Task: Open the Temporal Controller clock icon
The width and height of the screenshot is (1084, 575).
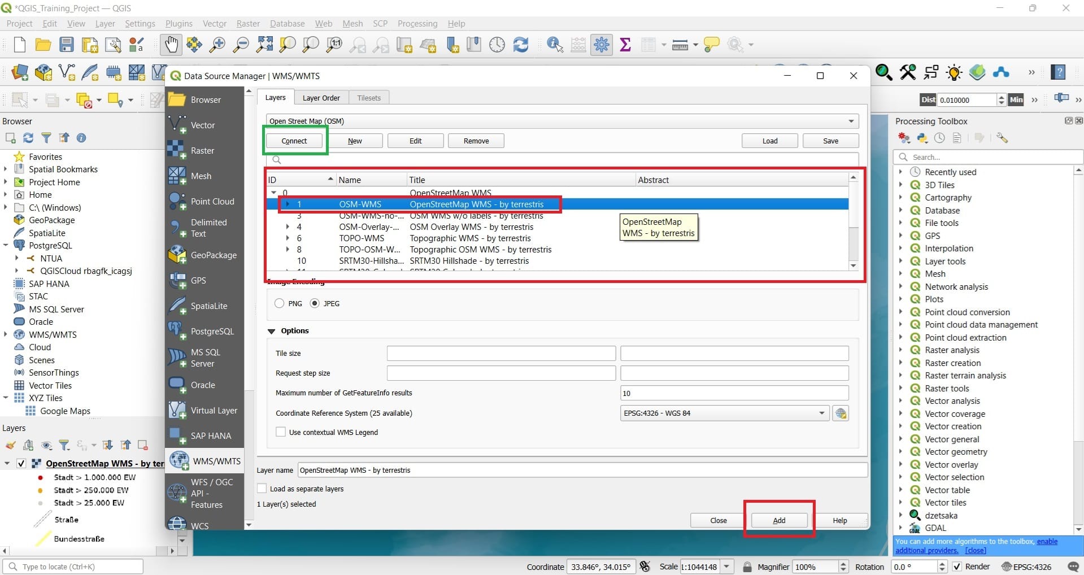Action: pos(497,45)
